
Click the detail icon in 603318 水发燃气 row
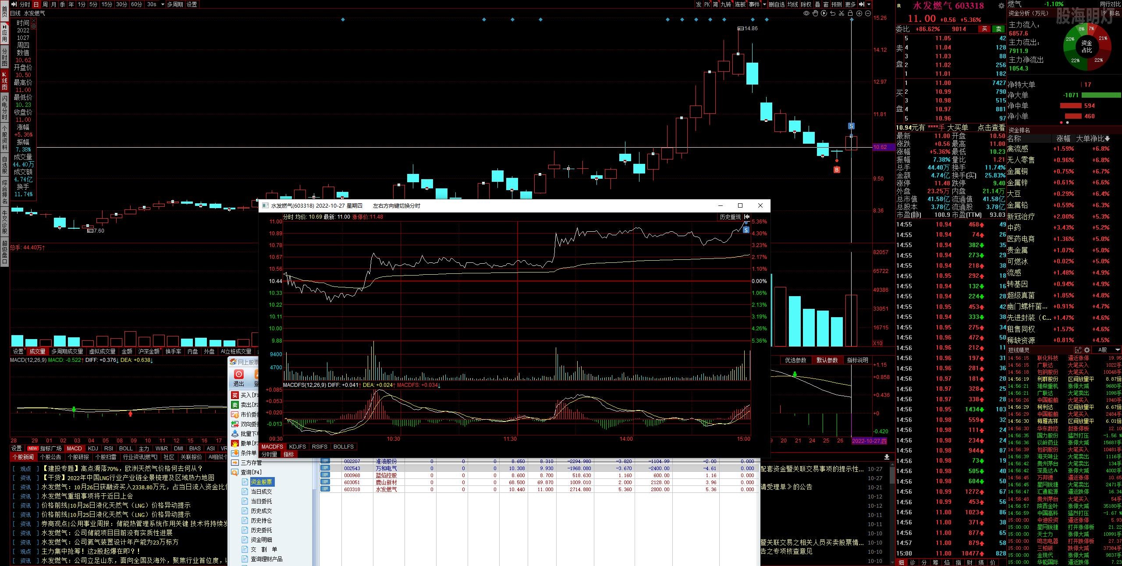pyautogui.click(x=325, y=489)
